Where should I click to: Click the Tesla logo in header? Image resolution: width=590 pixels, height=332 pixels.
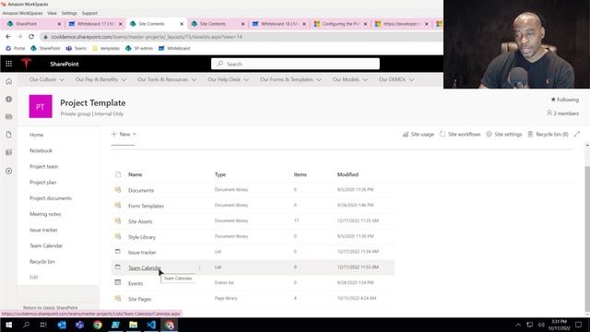click(x=26, y=64)
